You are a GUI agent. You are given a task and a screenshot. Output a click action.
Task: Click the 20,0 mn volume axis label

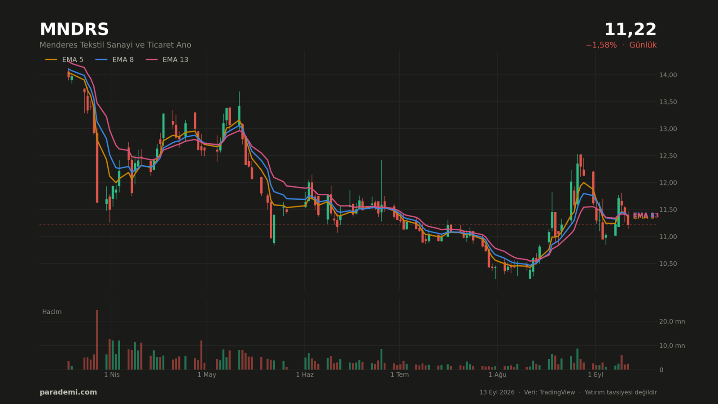(x=672, y=321)
